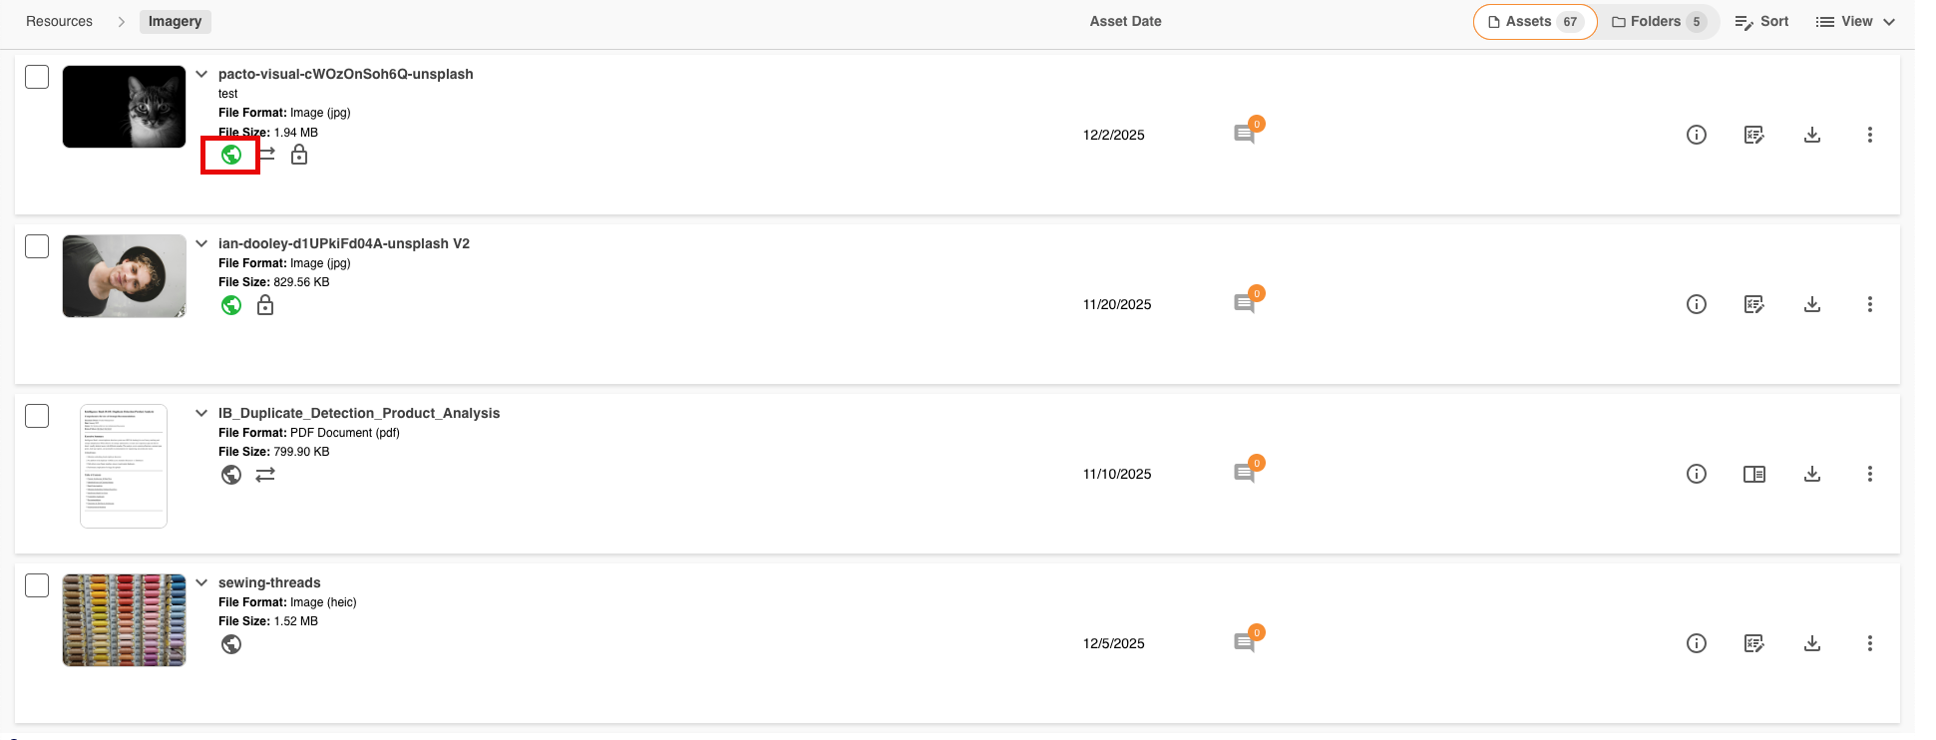Click the Sort button

click(1761, 21)
